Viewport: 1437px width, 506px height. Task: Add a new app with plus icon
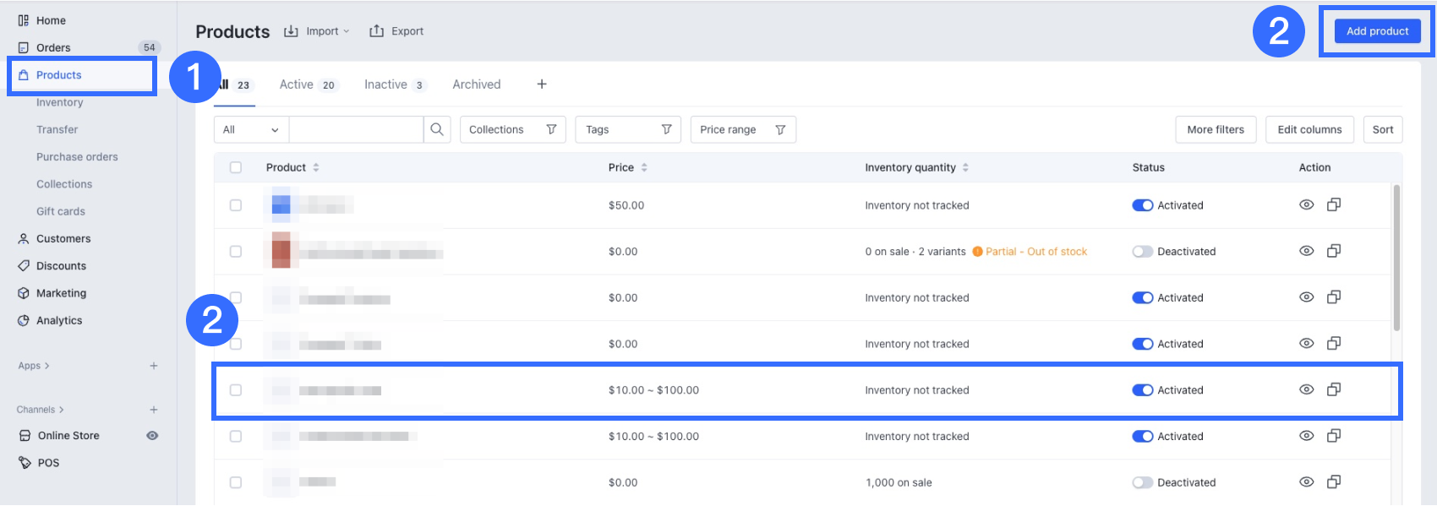(154, 366)
